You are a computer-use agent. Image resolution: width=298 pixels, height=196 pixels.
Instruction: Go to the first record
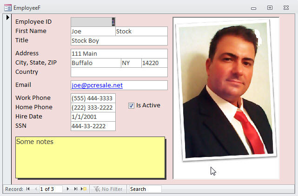coord(28,189)
